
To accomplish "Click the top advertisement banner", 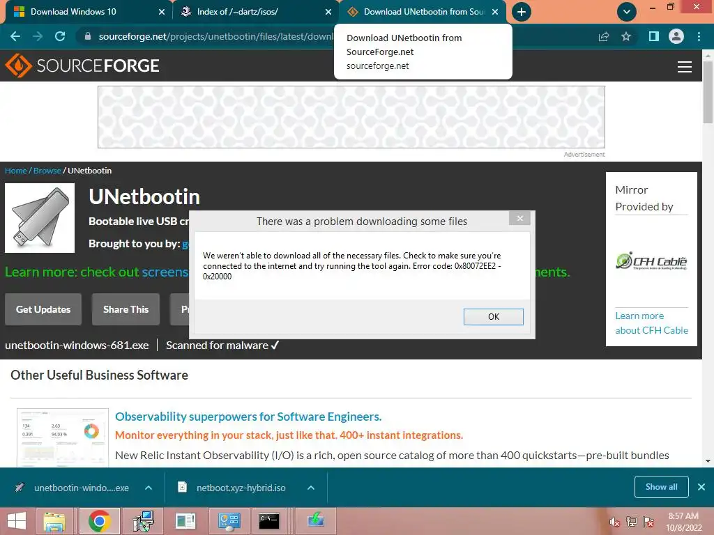I will pos(351,117).
